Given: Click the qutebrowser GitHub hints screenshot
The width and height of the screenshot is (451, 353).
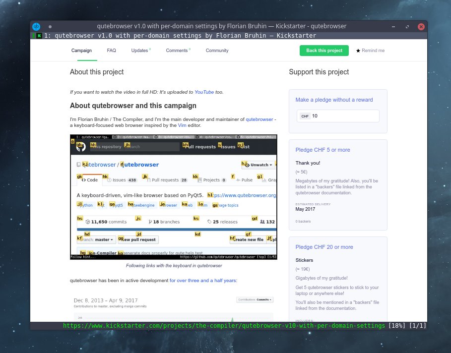Looking at the screenshot, I should 174,197.
